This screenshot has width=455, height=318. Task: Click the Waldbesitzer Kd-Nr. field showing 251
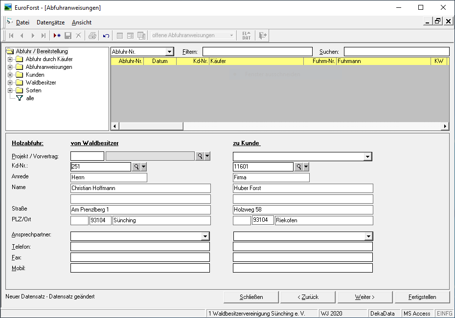(101, 167)
